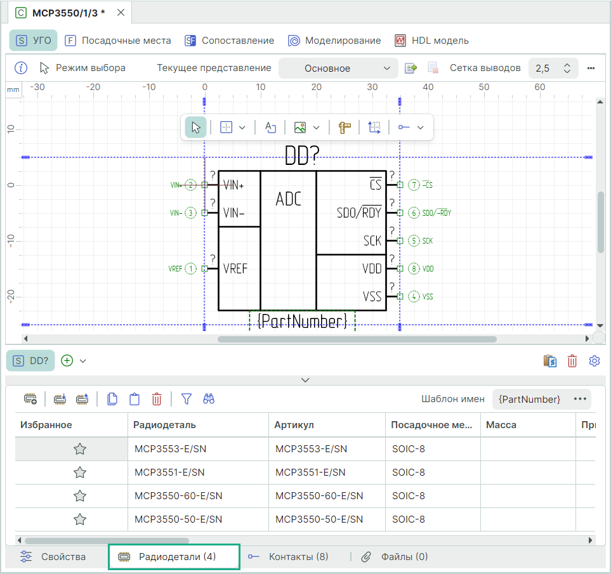Screen dimensions: 611x574
Task: Toggle favorite star for MCP3553-E/SN
Action: 80,449
